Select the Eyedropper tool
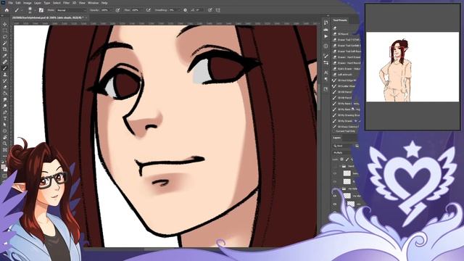Viewport: 464px width, 261px height. point(5,56)
